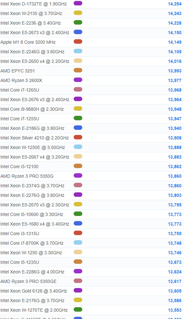Click the 13,803 score value
Image resolution: width=184 pixels, height=319 pixels.
click(x=175, y=195)
